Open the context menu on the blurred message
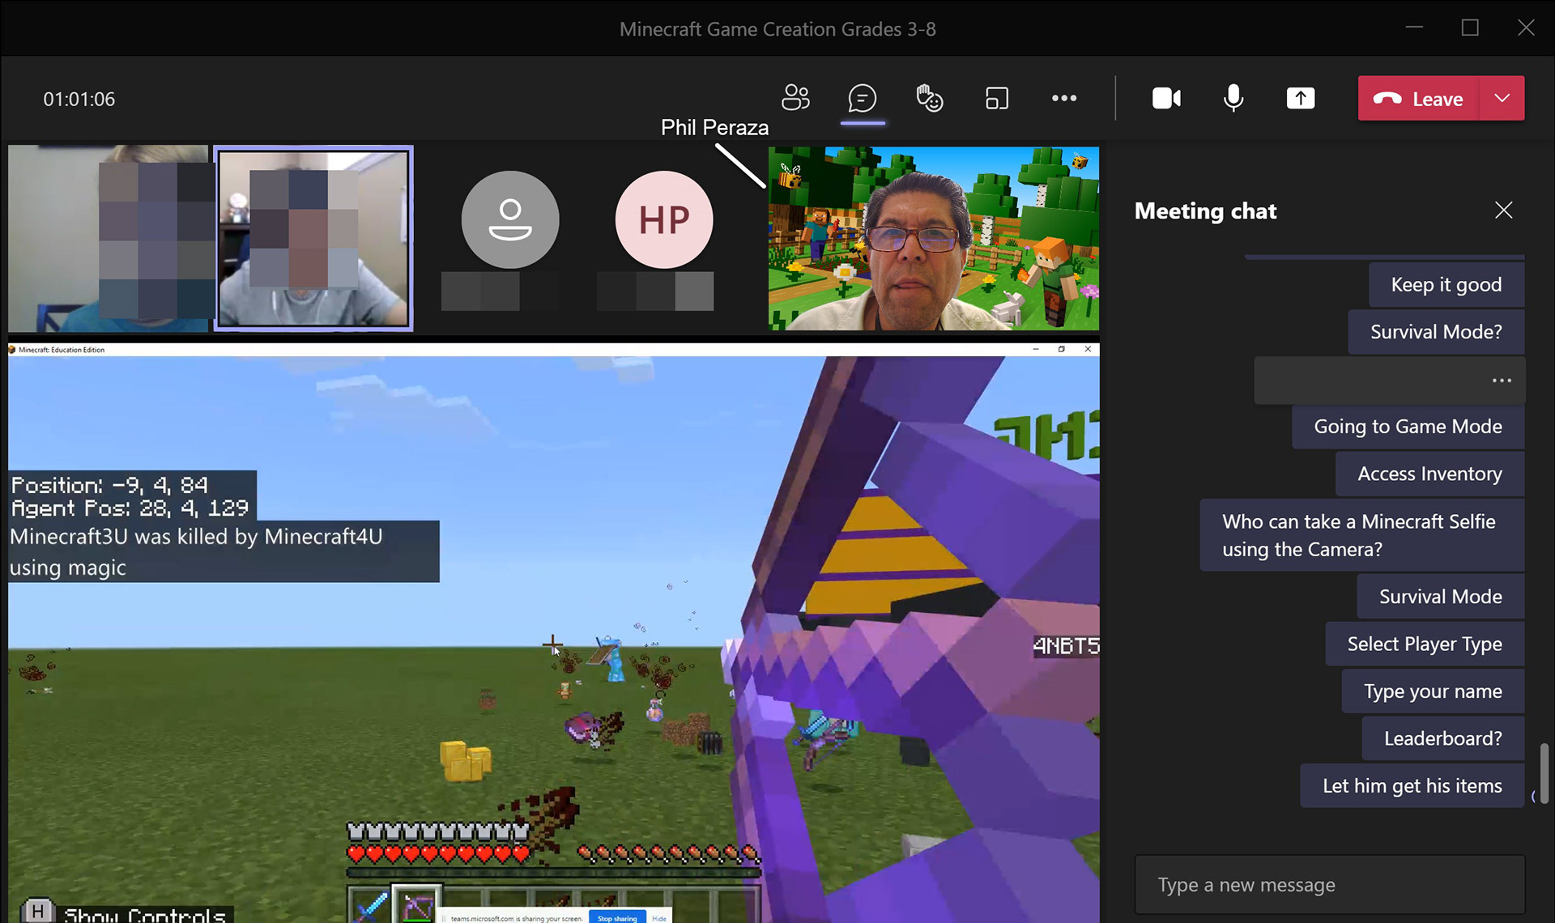The image size is (1555, 923). coord(1502,380)
